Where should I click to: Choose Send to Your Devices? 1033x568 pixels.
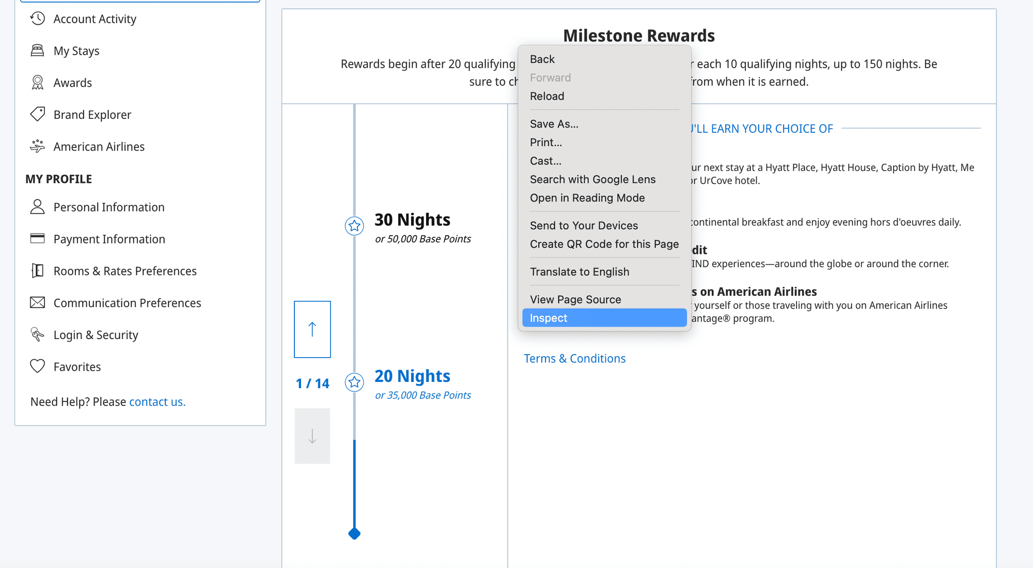pos(604,225)
